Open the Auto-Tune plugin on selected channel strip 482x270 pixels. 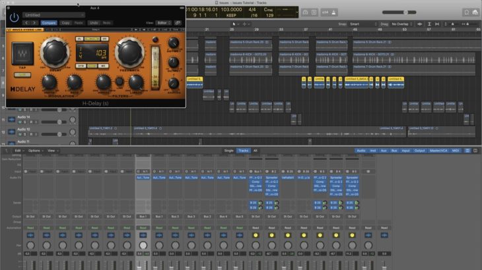(143, 178)
